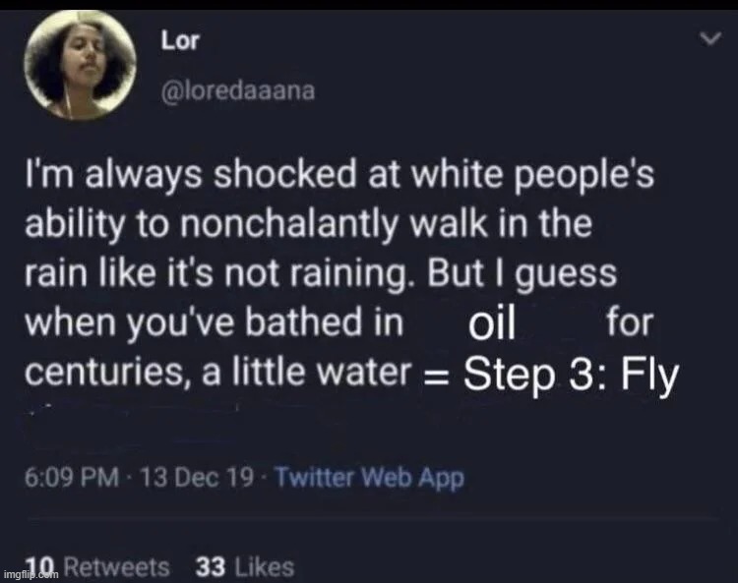This screenshot has width=738, height=583.
Task: Click Lor's profile picture
Action: coord(79,65)
